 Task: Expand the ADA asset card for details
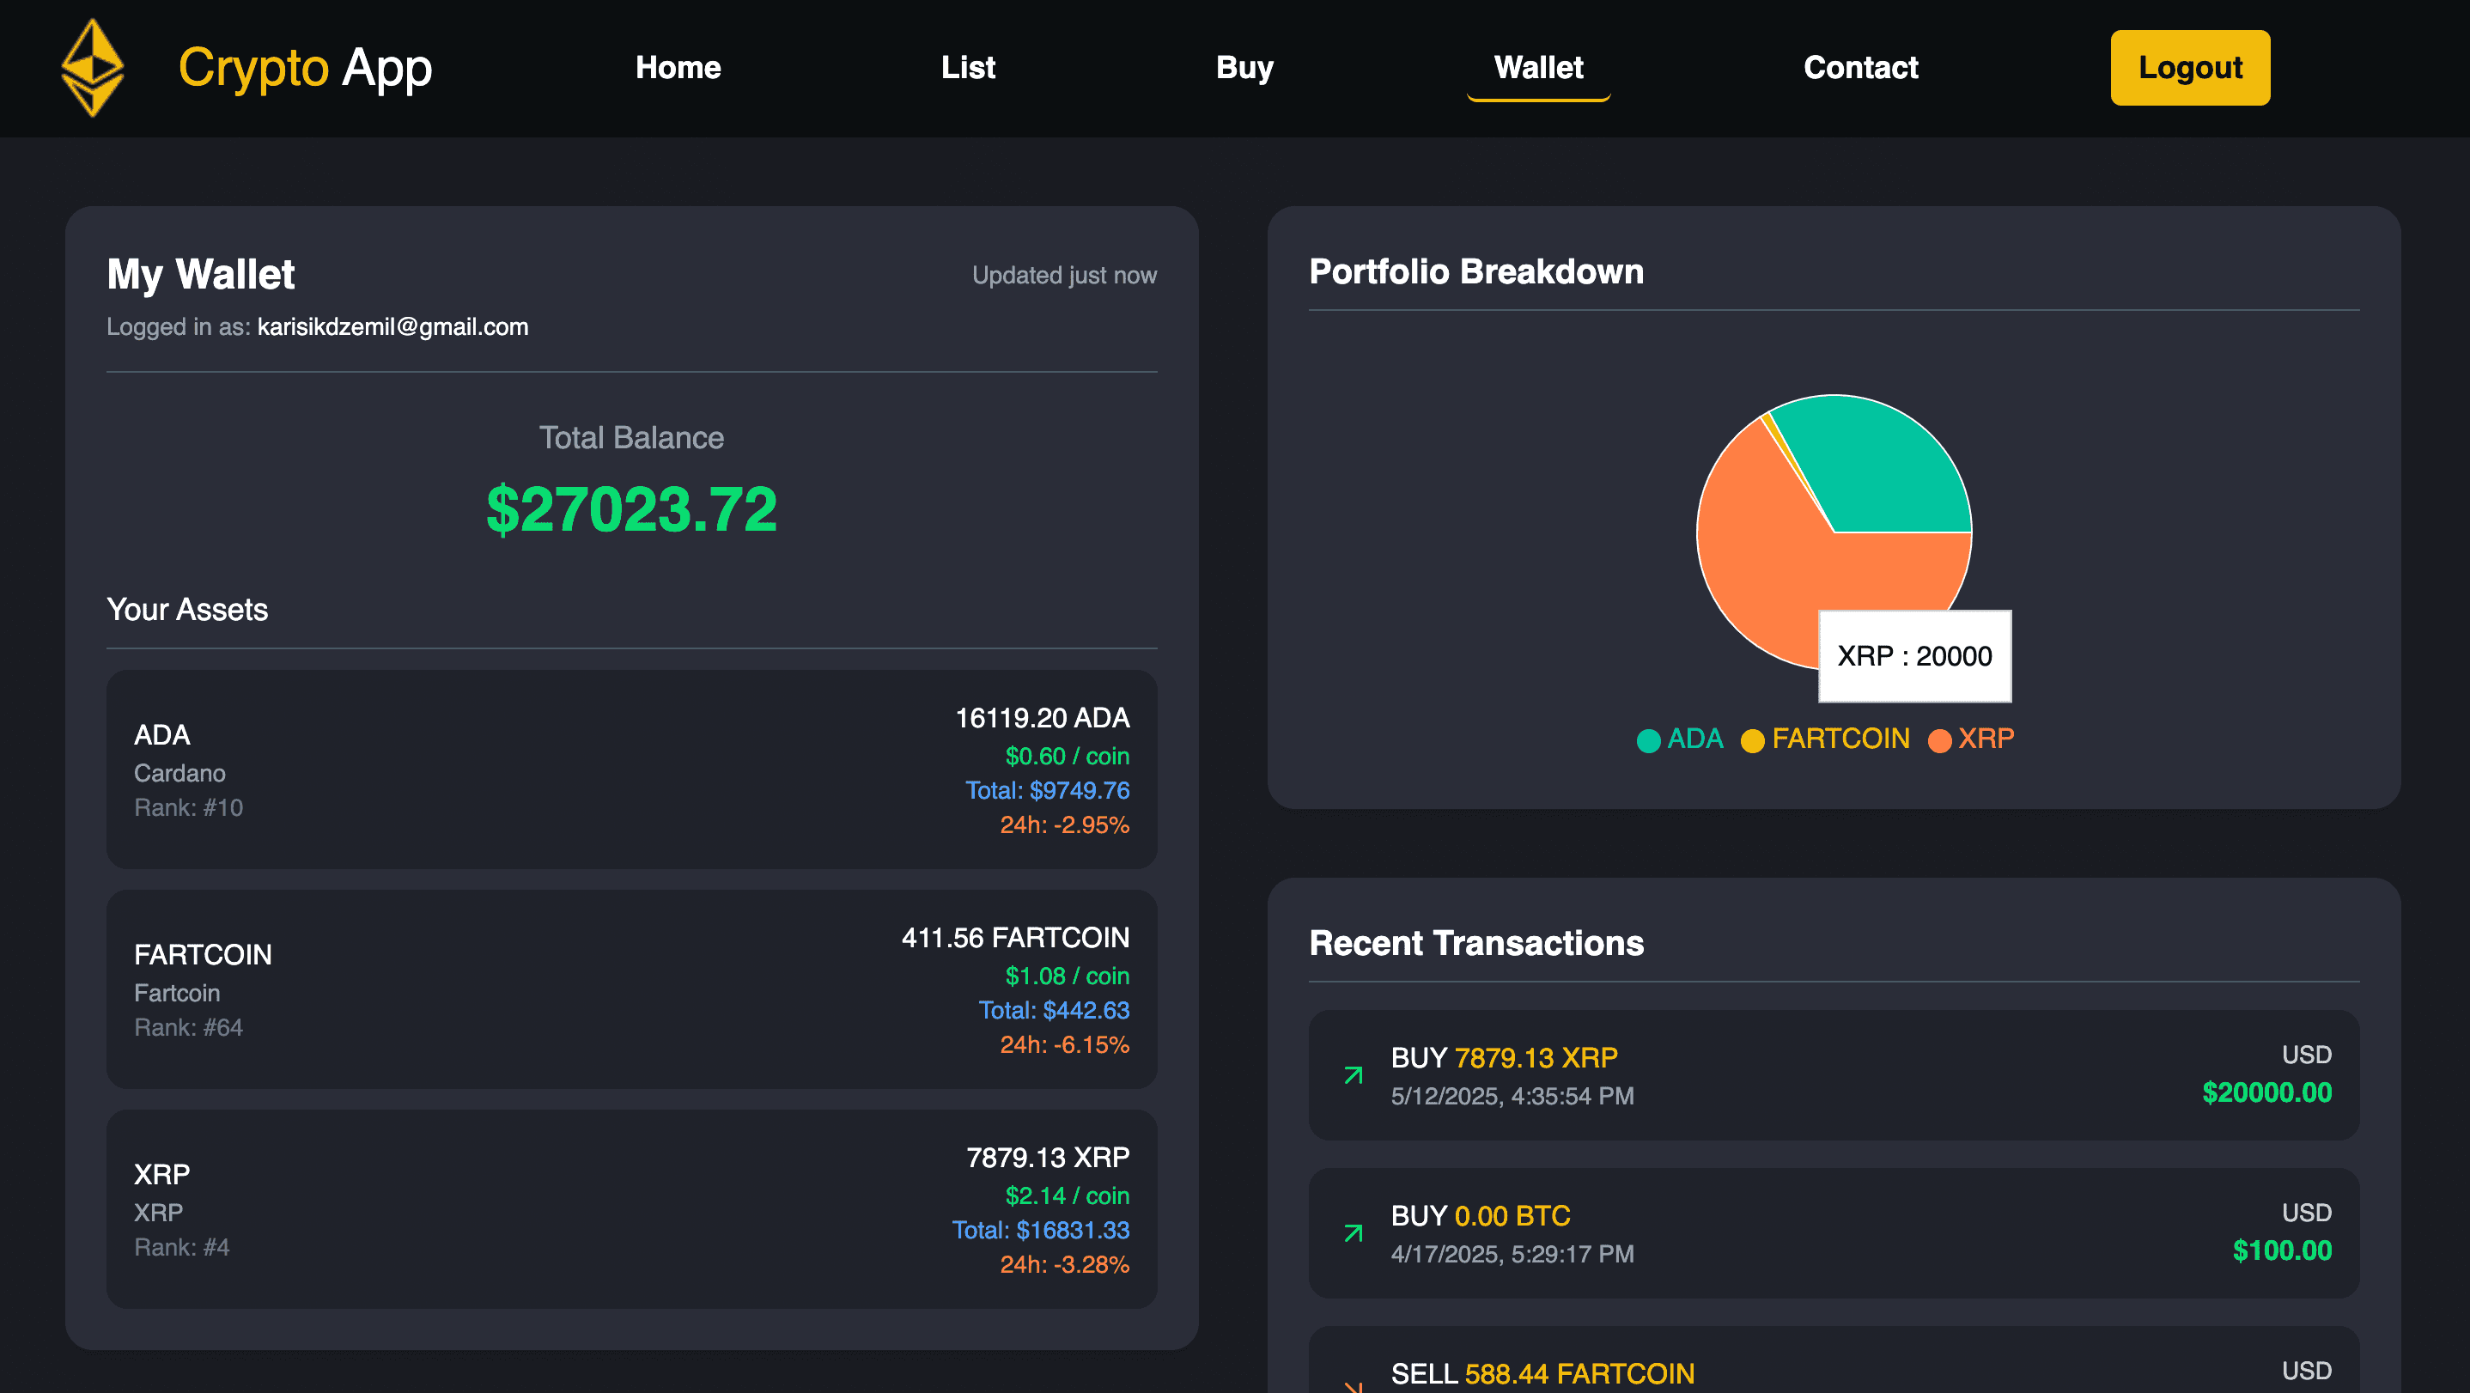(x=631, y=769)
